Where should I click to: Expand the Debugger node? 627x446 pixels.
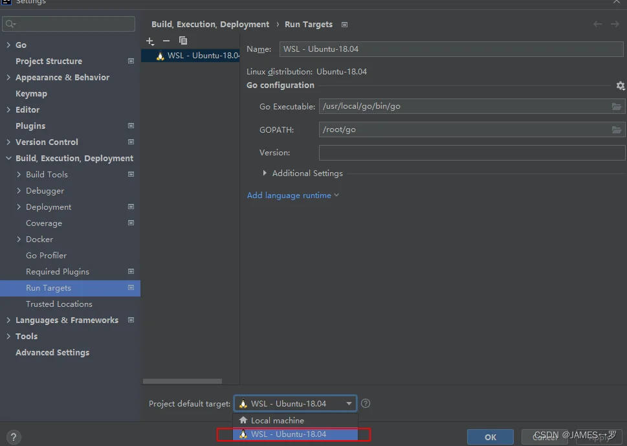(19, 191)
